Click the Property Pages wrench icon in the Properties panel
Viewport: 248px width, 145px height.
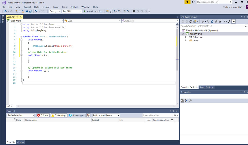[x=190, y=100]
